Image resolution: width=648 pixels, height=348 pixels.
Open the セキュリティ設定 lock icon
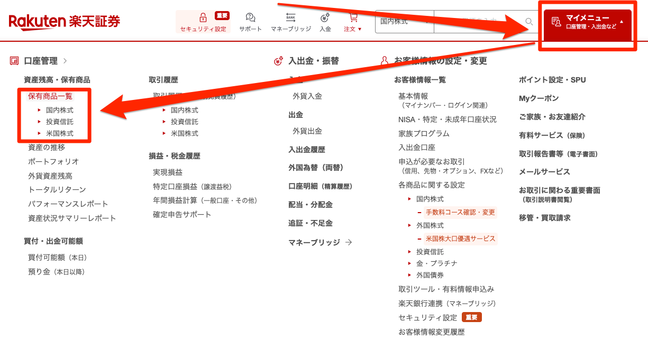tap(203, 17)
